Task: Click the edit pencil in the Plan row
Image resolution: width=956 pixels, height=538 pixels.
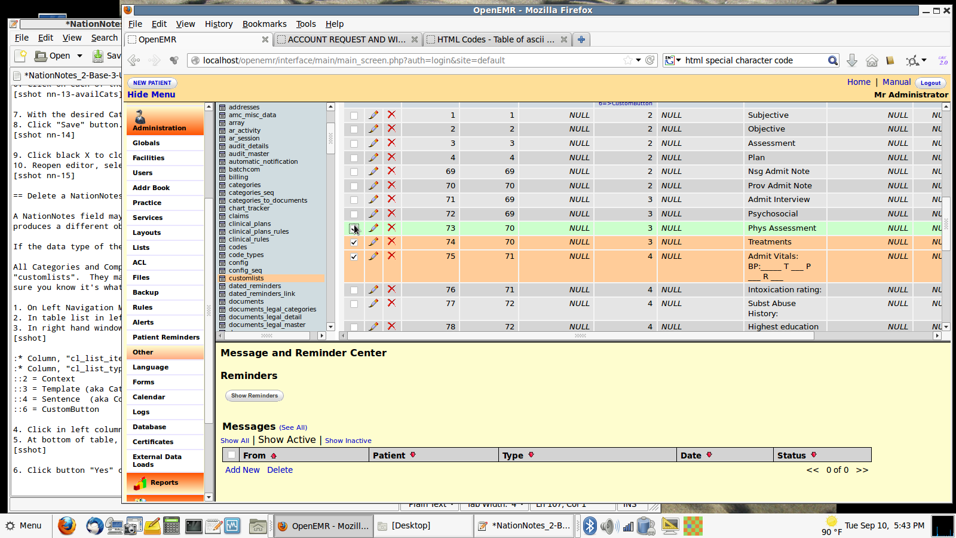Action: 373,157
